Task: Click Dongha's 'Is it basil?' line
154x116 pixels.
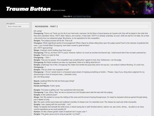Action: (57, 114)
